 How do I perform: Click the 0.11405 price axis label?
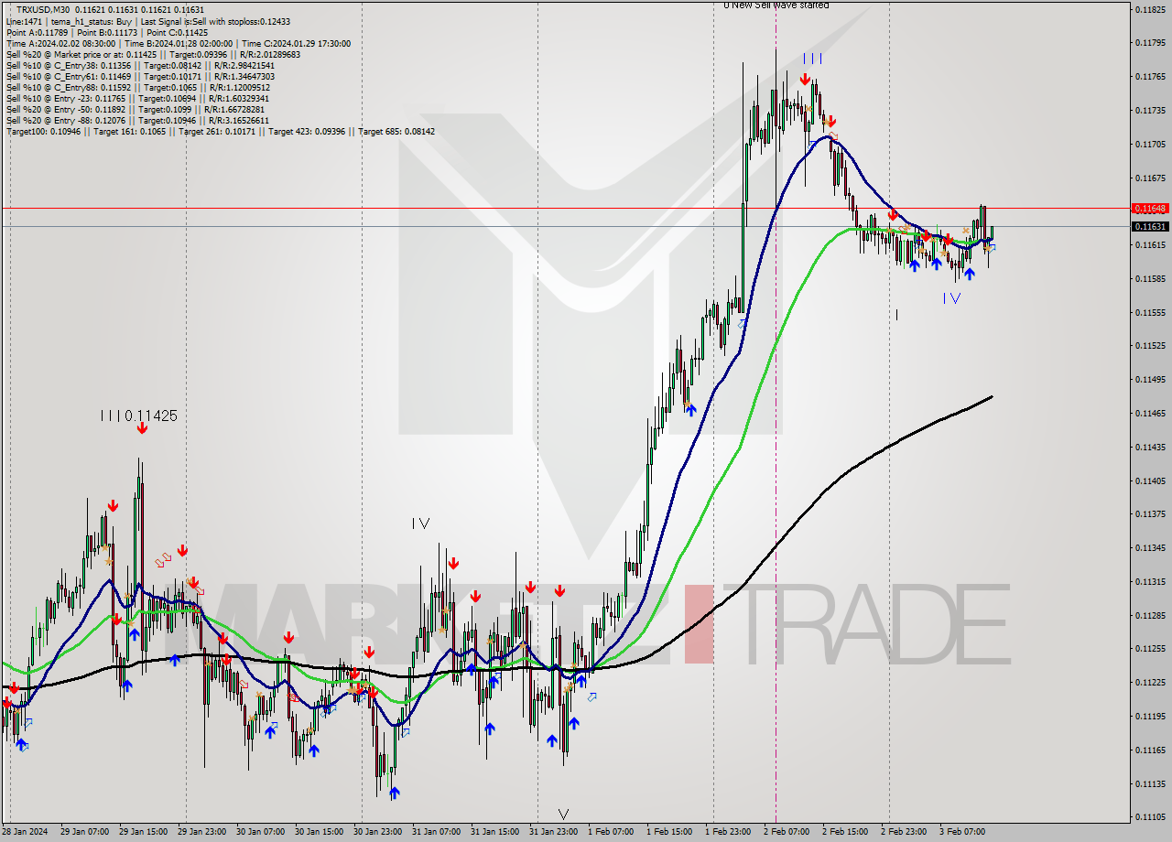tap(1150, 480)
